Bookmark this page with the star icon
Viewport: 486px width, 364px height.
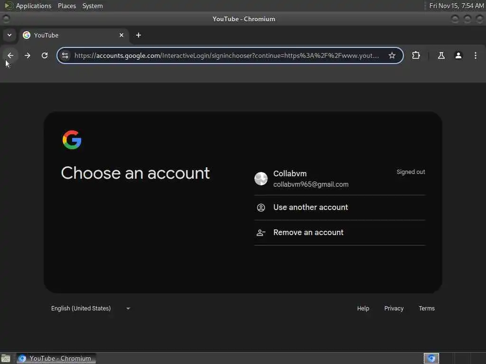pyautogui.click(x=392, y=55)
